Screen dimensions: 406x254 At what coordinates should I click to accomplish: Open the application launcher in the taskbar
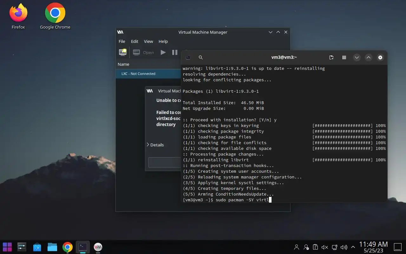pyautogui.click(x=7, y=247)
